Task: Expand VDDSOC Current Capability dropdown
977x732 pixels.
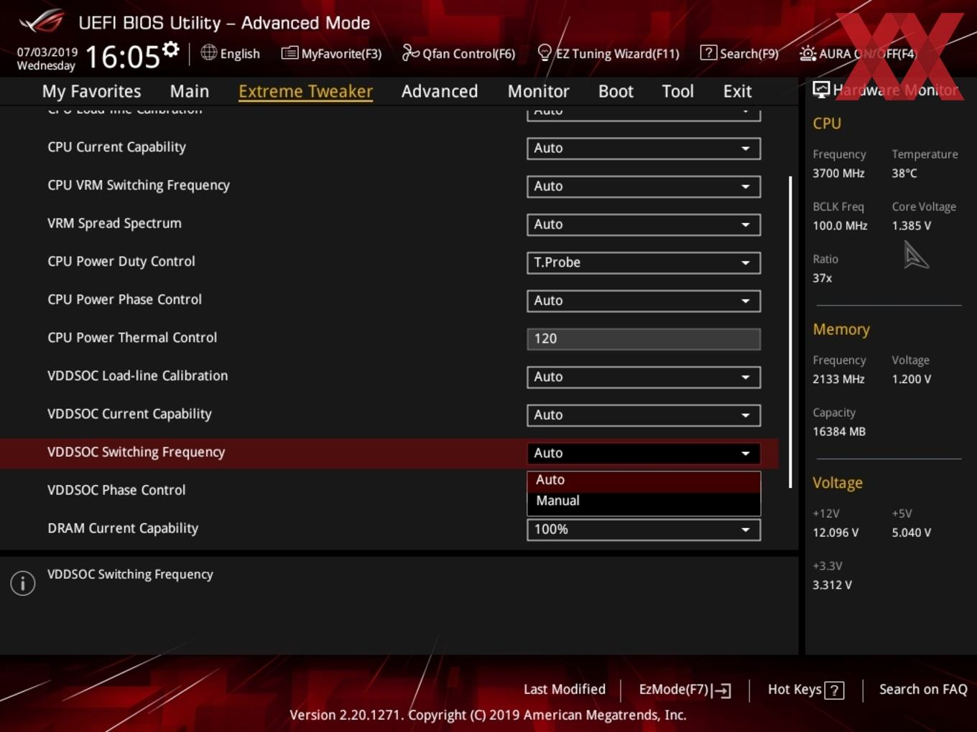Action: tap(644, 415)
